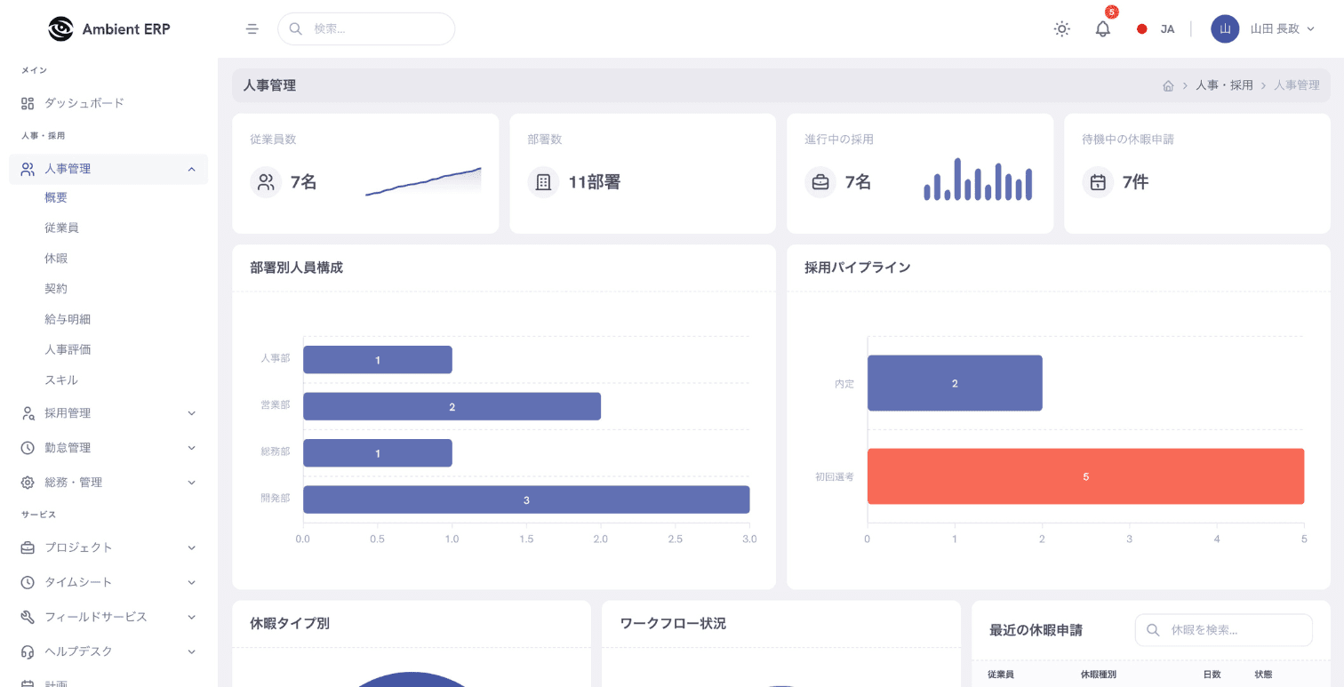Toggle the sidebar collapse button
The width and height of the screenshot is (1344, 687).
pyautogui.click(x=252, y=28)
